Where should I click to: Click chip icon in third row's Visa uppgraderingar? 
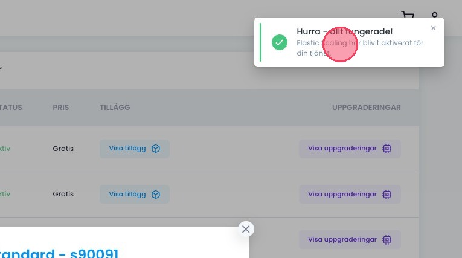387,239
